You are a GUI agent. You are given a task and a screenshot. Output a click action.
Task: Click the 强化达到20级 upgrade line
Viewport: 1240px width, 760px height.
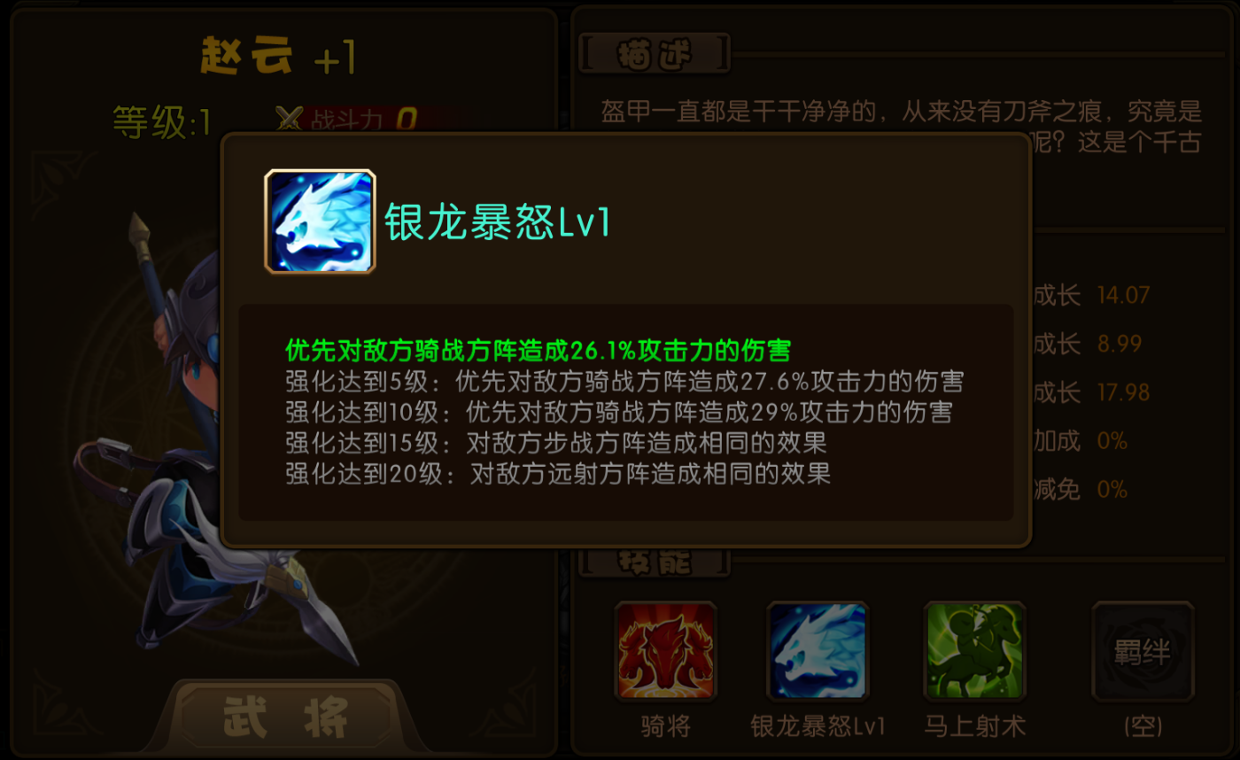558,473
